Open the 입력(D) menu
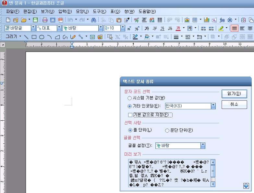Screen dimensions: 254x193 pyautogui.click(x=65, y=11)
